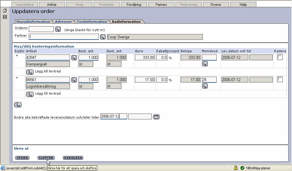
Task: Switch to the Adresser tab
Action: (64, 21)
